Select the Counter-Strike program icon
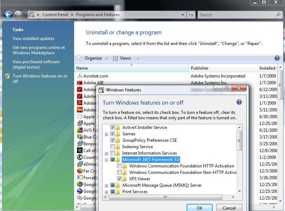Viewport: 285px width, 211px height. point(79,157)
